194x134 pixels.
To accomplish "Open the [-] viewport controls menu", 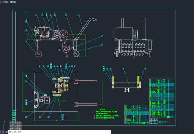I will click(x=1, y=2).
